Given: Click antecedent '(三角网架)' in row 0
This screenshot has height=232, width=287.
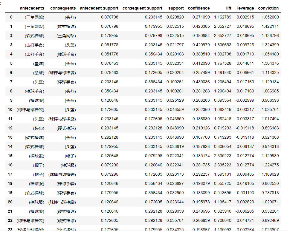Looking at the screenshot, I should click(x=34, y=17).
